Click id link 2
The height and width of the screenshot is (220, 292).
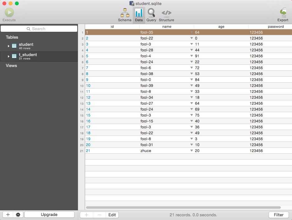87,38
